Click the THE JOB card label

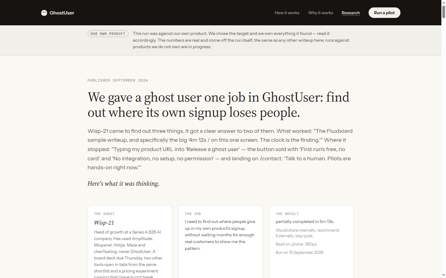coord(193,214)
